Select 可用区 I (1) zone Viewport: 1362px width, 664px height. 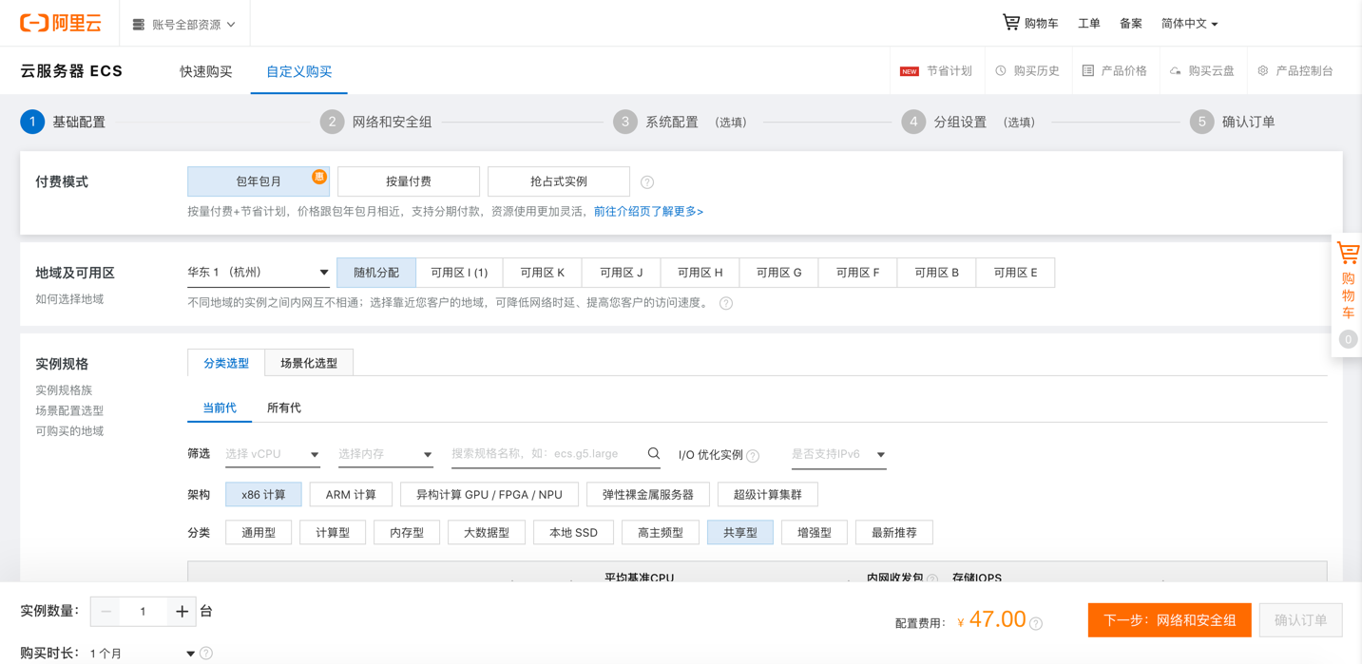[x=459, y=273]
